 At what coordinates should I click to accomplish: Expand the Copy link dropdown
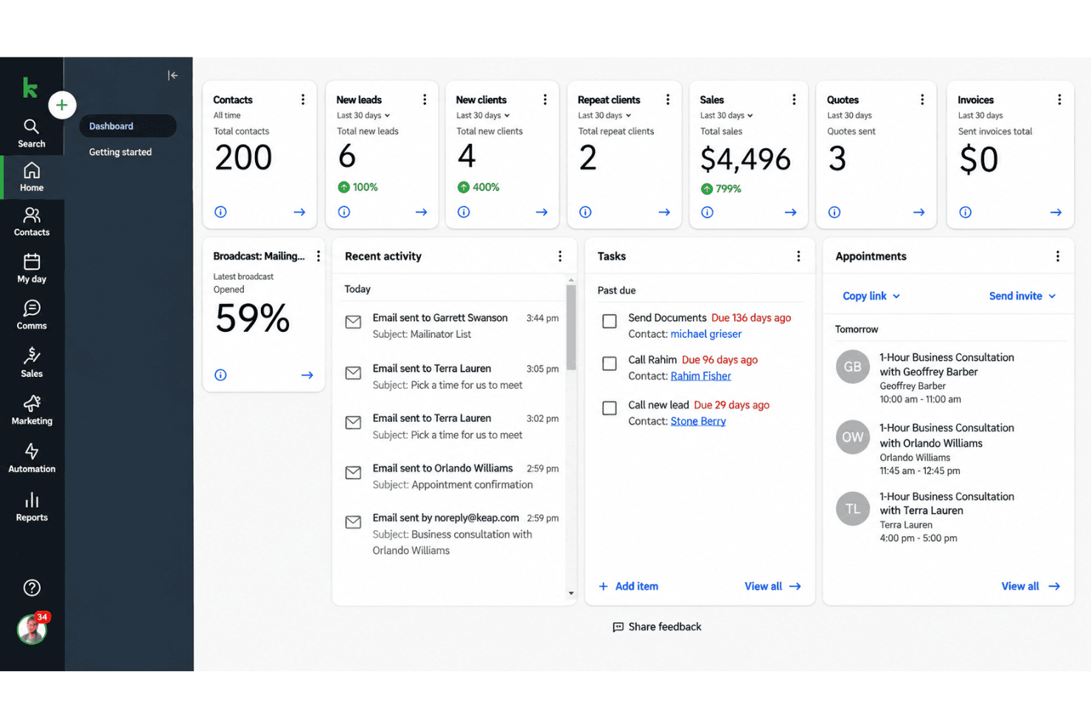[871, 296]
